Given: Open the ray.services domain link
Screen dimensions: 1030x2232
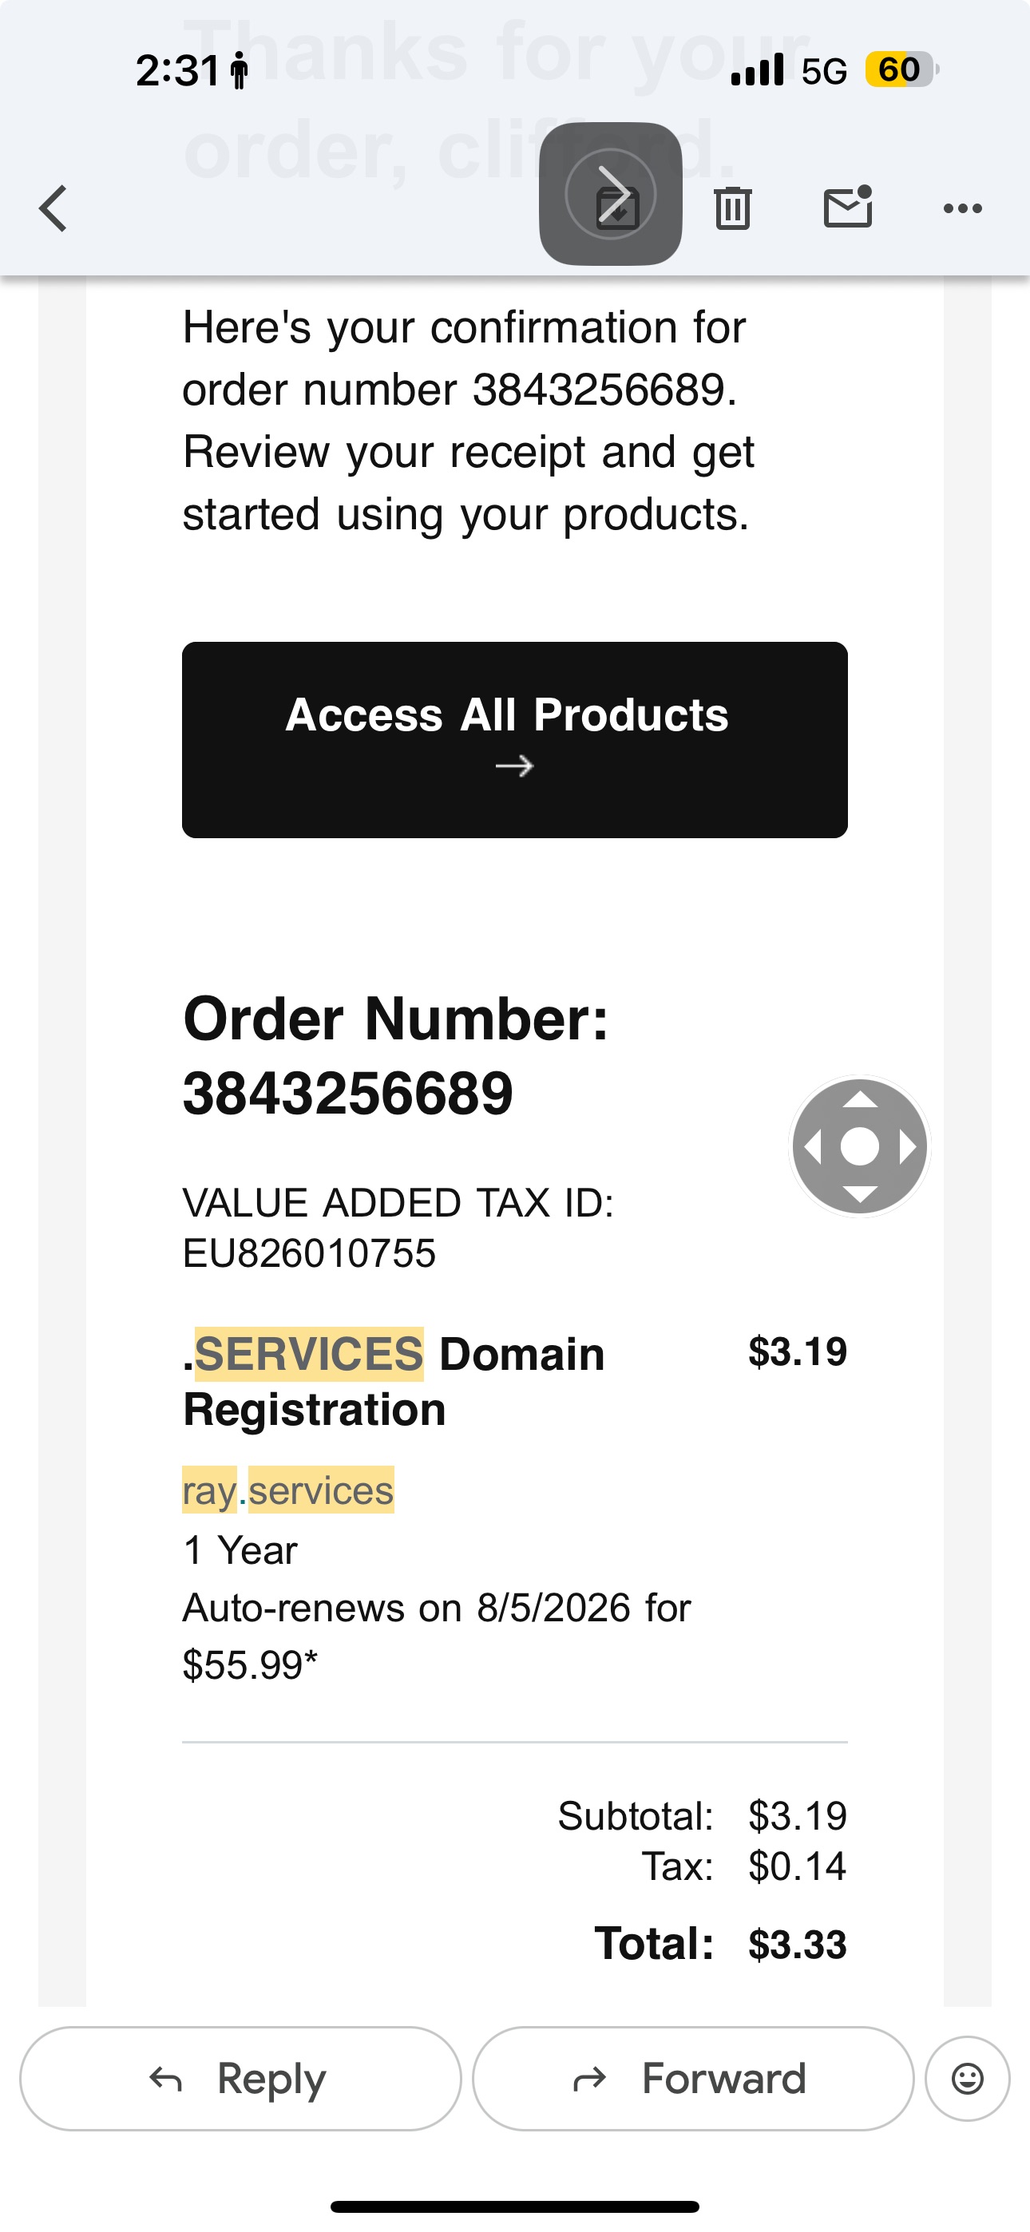Looking at the screenshot, I should (288, 1490).
